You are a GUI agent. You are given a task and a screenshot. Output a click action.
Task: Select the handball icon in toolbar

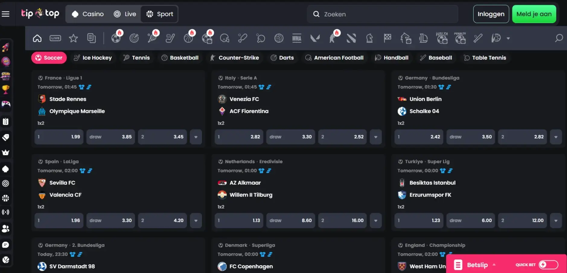click(x=496, y=38)
